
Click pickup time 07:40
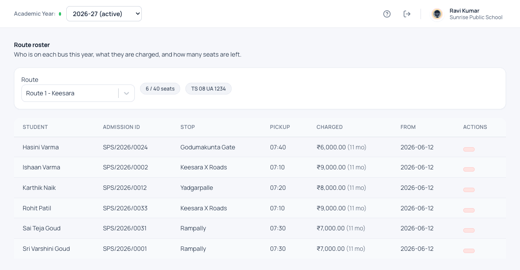278,147
